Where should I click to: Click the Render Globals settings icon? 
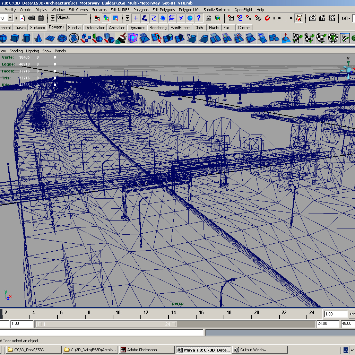click(332, 18)
